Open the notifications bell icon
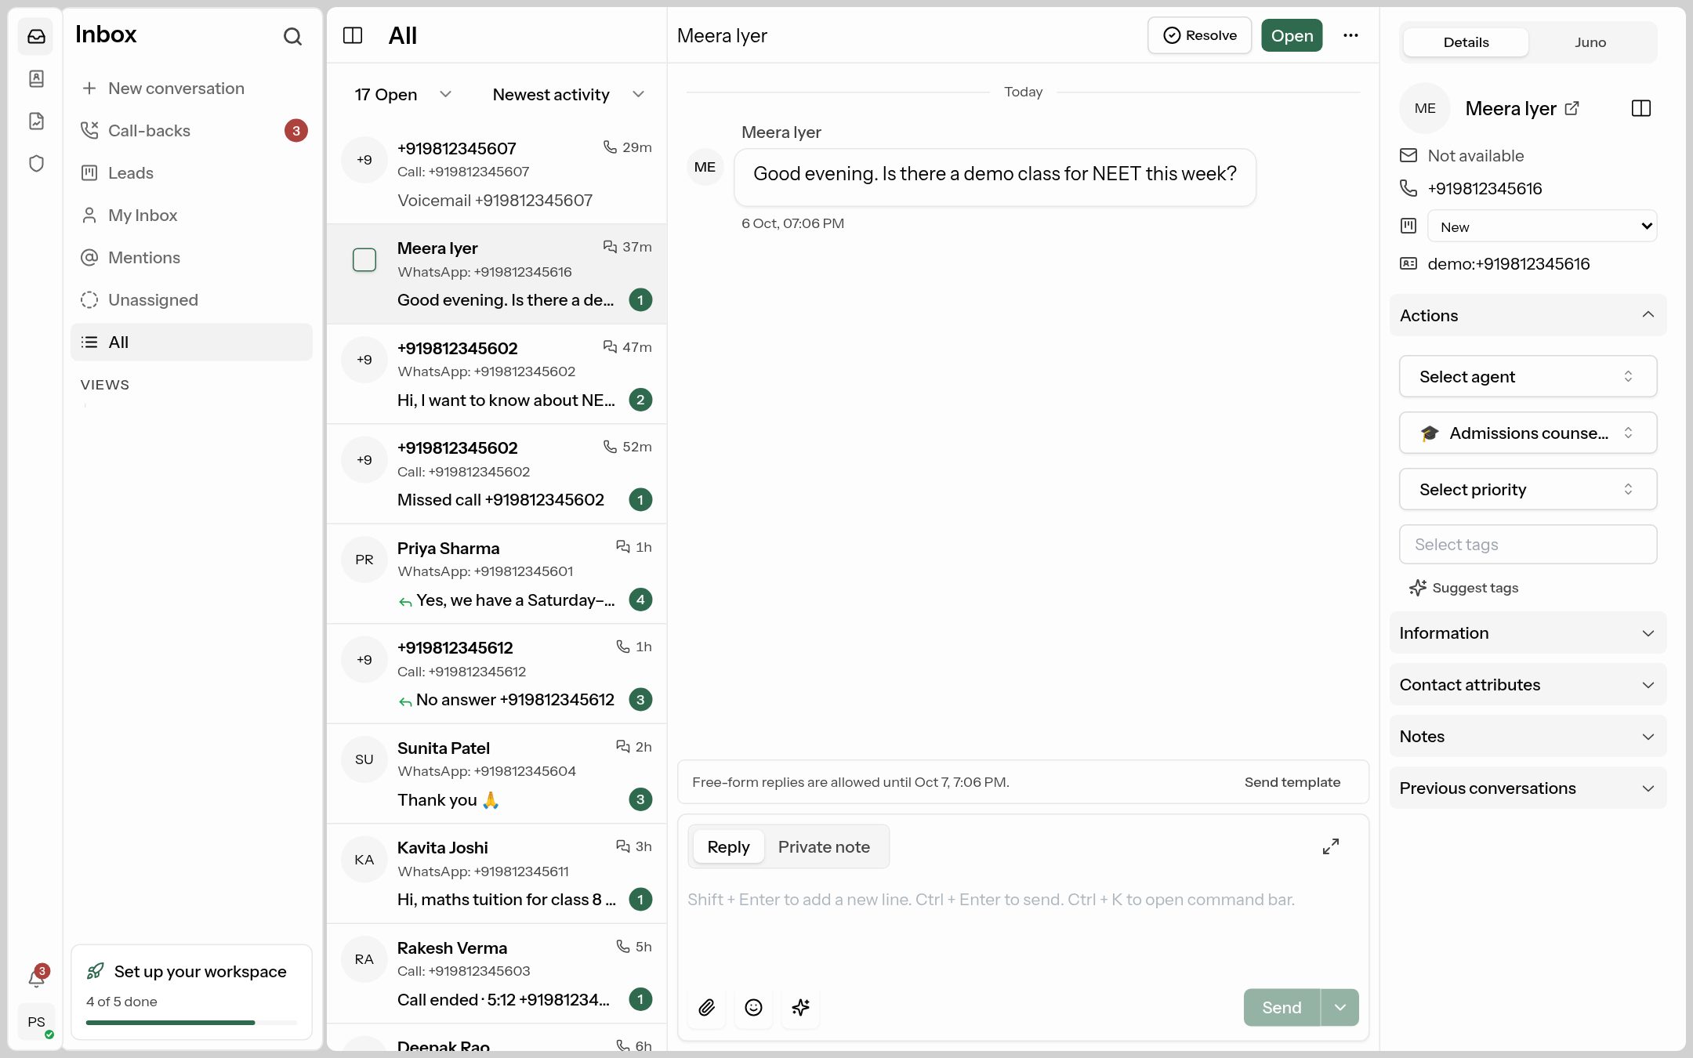 [x=36, y=978]
